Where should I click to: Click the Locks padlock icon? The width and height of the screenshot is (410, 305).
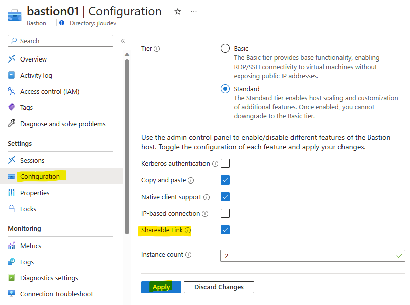pos(11,209)
